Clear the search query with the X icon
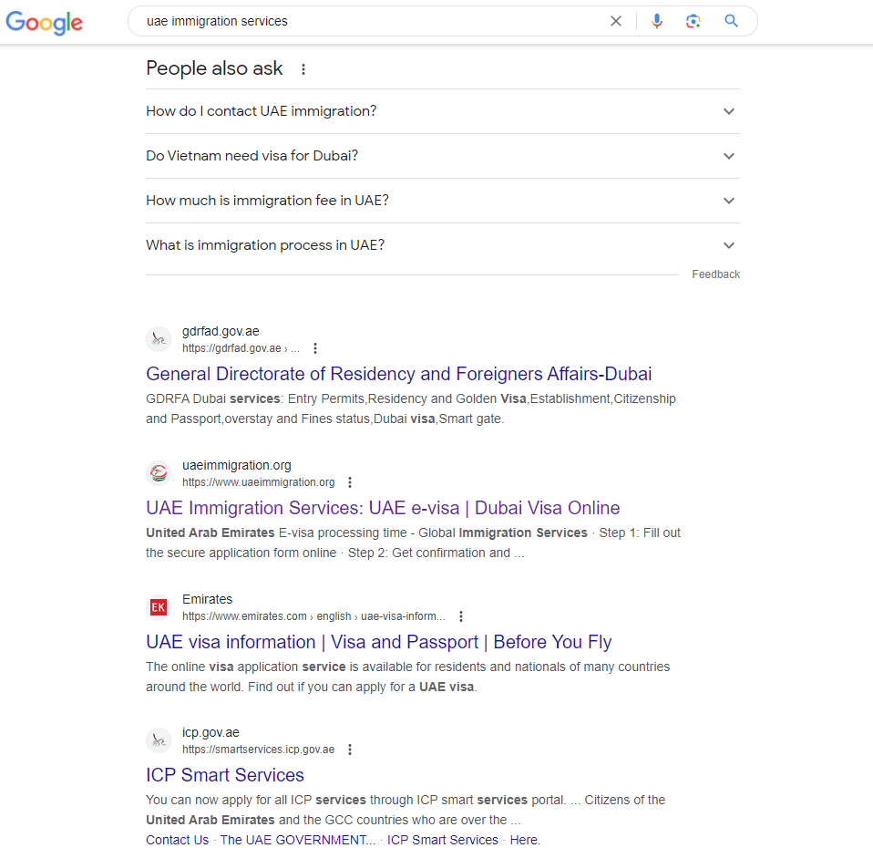Screen dimensions: 873x848 615,20
